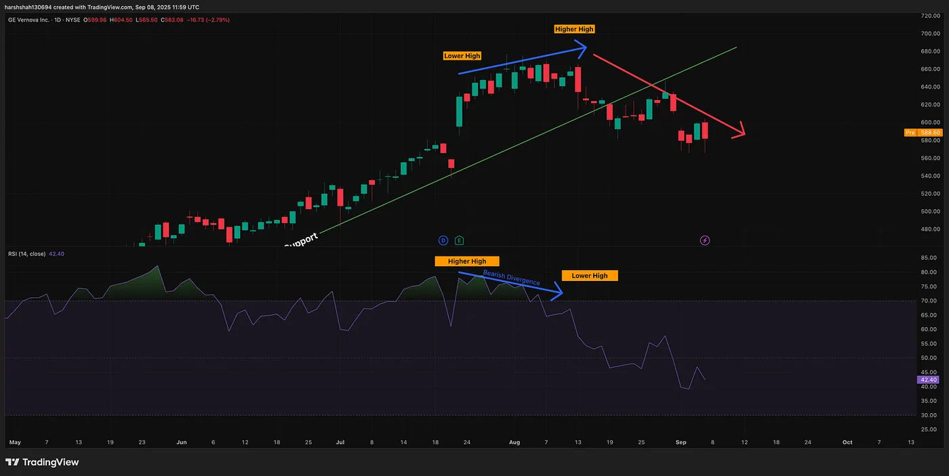Click the 'Bearish Divergence' text on RSI
This screenshot has height=476, width=949.
[x=511, y=278]
